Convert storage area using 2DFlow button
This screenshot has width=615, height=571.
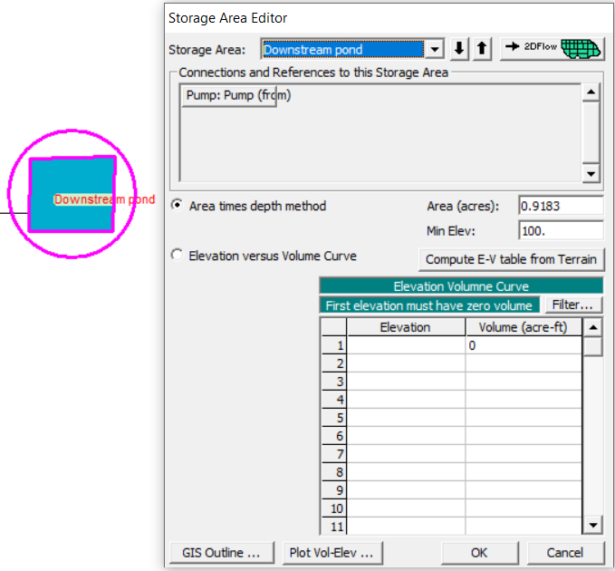pyautogui.click(x=553, y=49)
